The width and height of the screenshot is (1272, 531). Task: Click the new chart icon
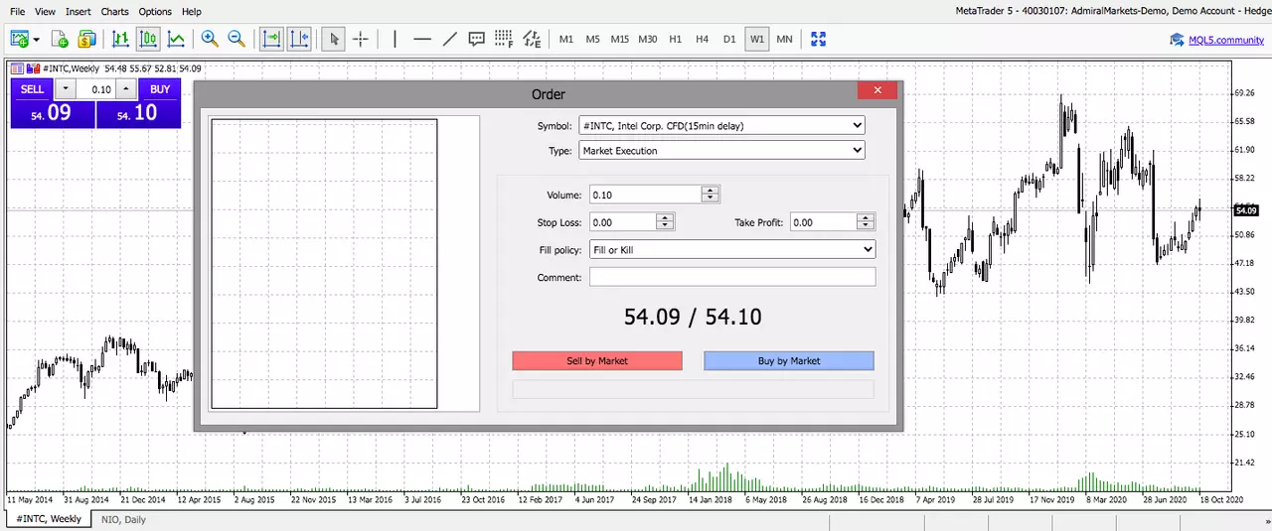pos(19,40)
